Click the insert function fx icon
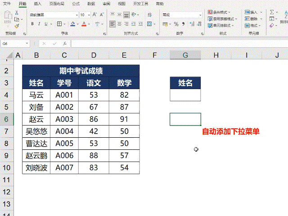The image size is (288, 216). (65, 44)
